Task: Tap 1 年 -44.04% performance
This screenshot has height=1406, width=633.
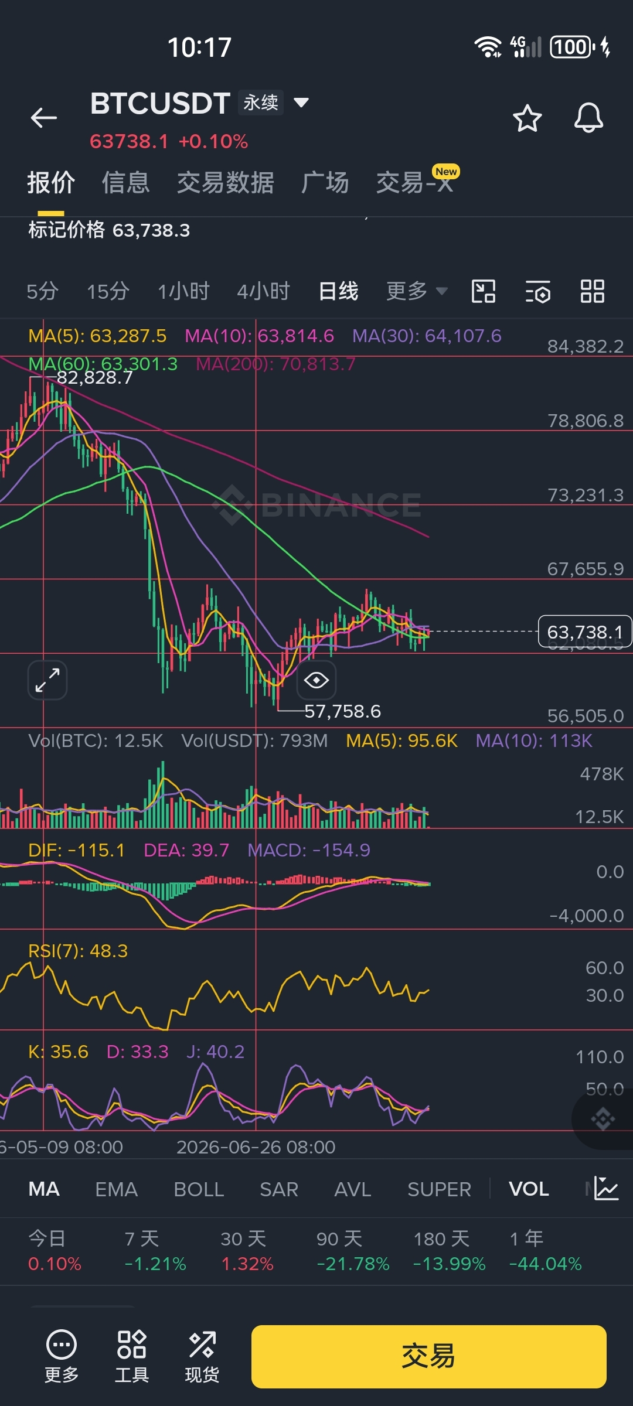Action: [x=546, y=1251]
